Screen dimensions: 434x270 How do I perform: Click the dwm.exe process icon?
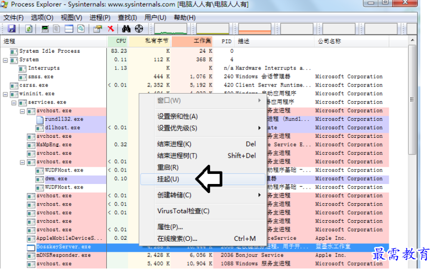pos(40,179)
